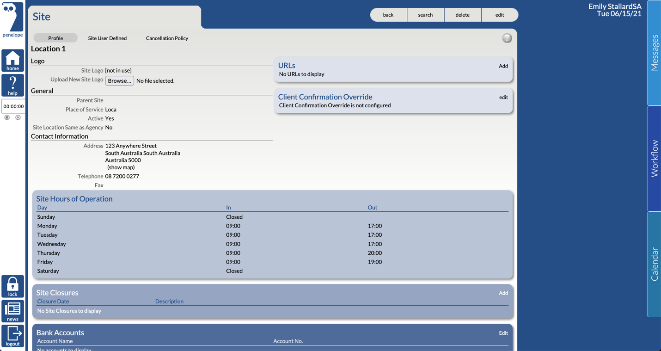Click the search button
This screenshot has width=661, height=351.
tap(425, 15)
